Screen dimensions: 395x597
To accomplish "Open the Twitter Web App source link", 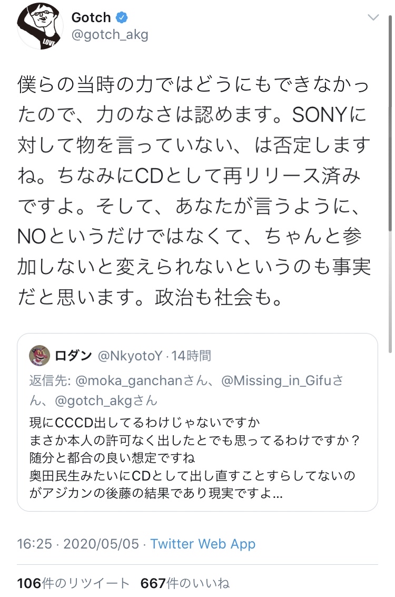I will [x=203, y=544].
